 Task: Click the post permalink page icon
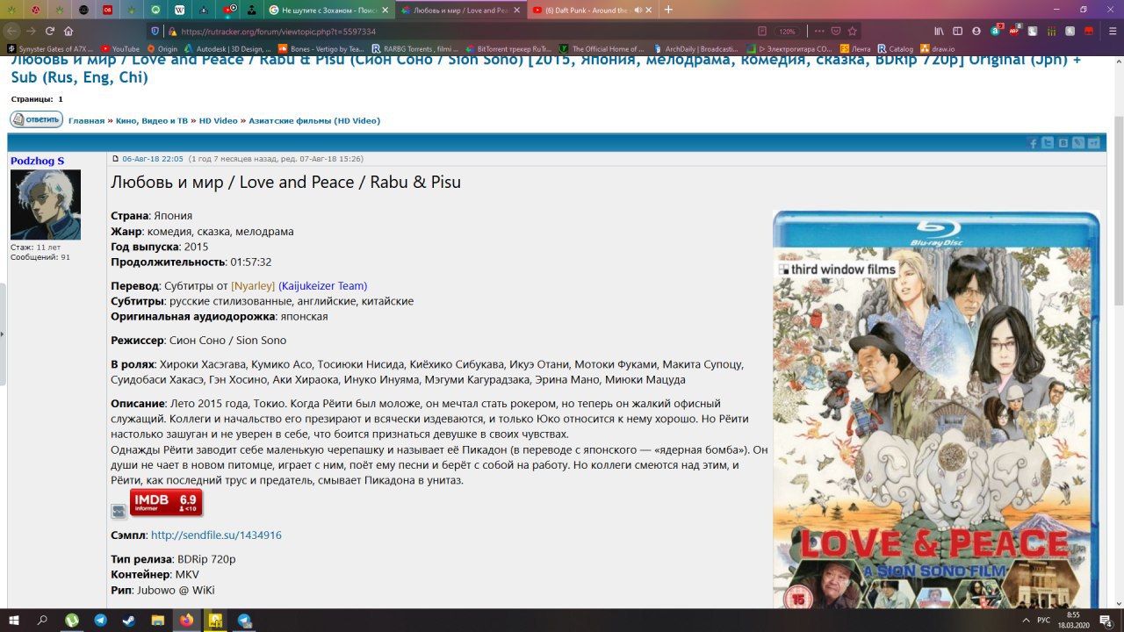tap(115, 159)
